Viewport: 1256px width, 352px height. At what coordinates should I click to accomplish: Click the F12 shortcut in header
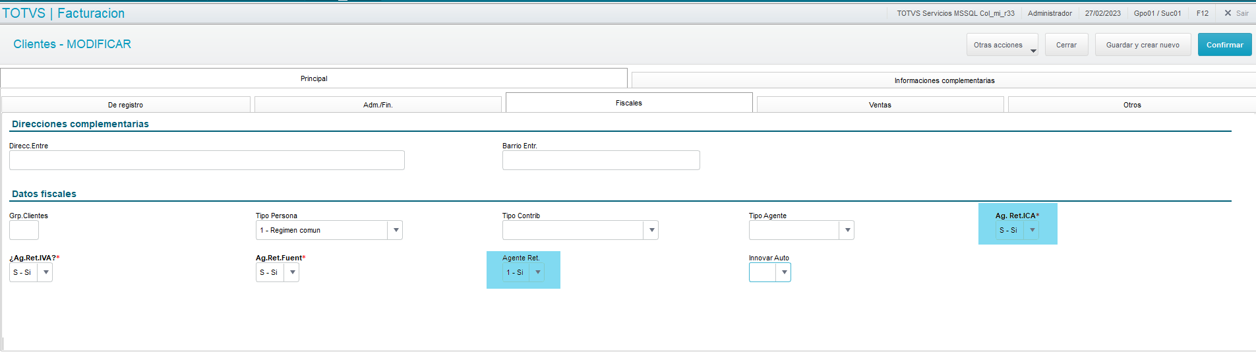[1203, 13]
